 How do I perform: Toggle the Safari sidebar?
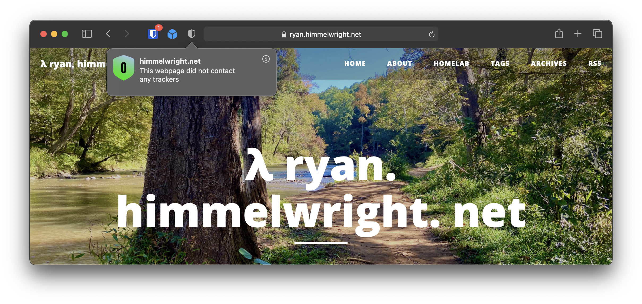click(x=87, y=34)
